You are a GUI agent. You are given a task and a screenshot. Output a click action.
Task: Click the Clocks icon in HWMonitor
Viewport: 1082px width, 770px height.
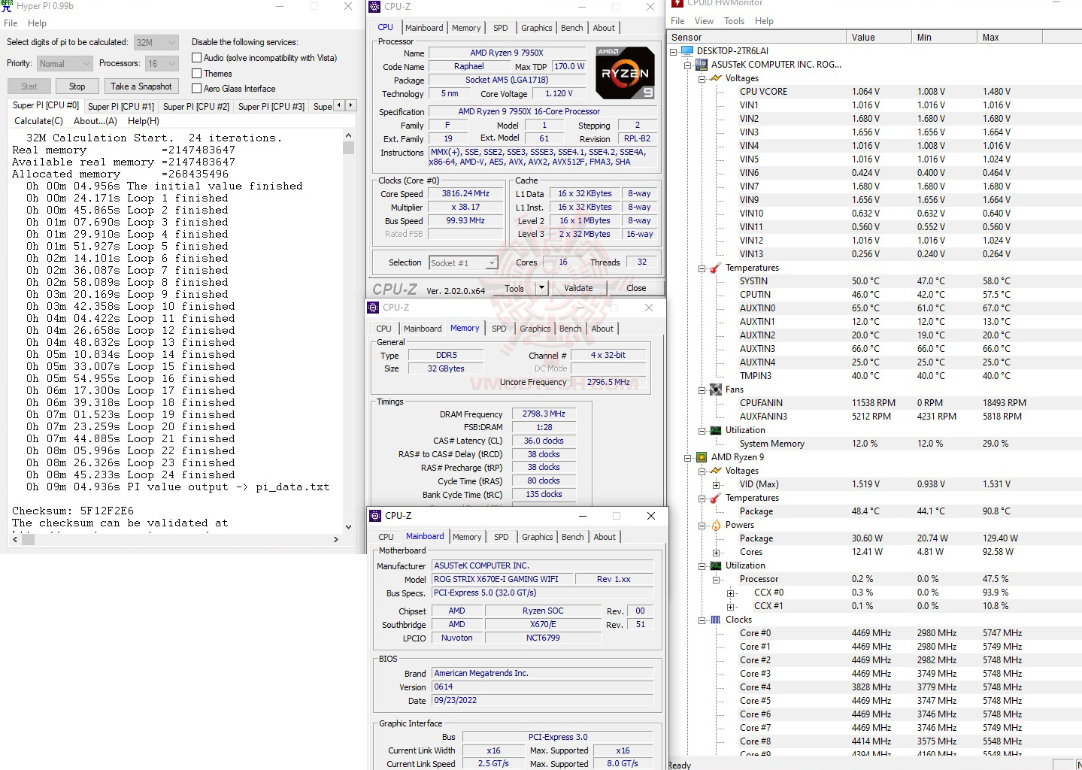click(716, 620)
